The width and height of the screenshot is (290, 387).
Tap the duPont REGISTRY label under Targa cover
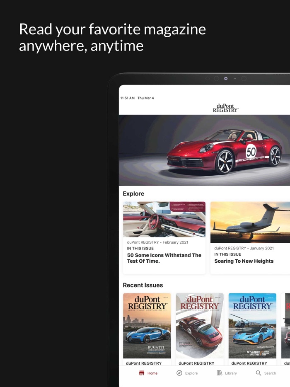tap(196, 363)
